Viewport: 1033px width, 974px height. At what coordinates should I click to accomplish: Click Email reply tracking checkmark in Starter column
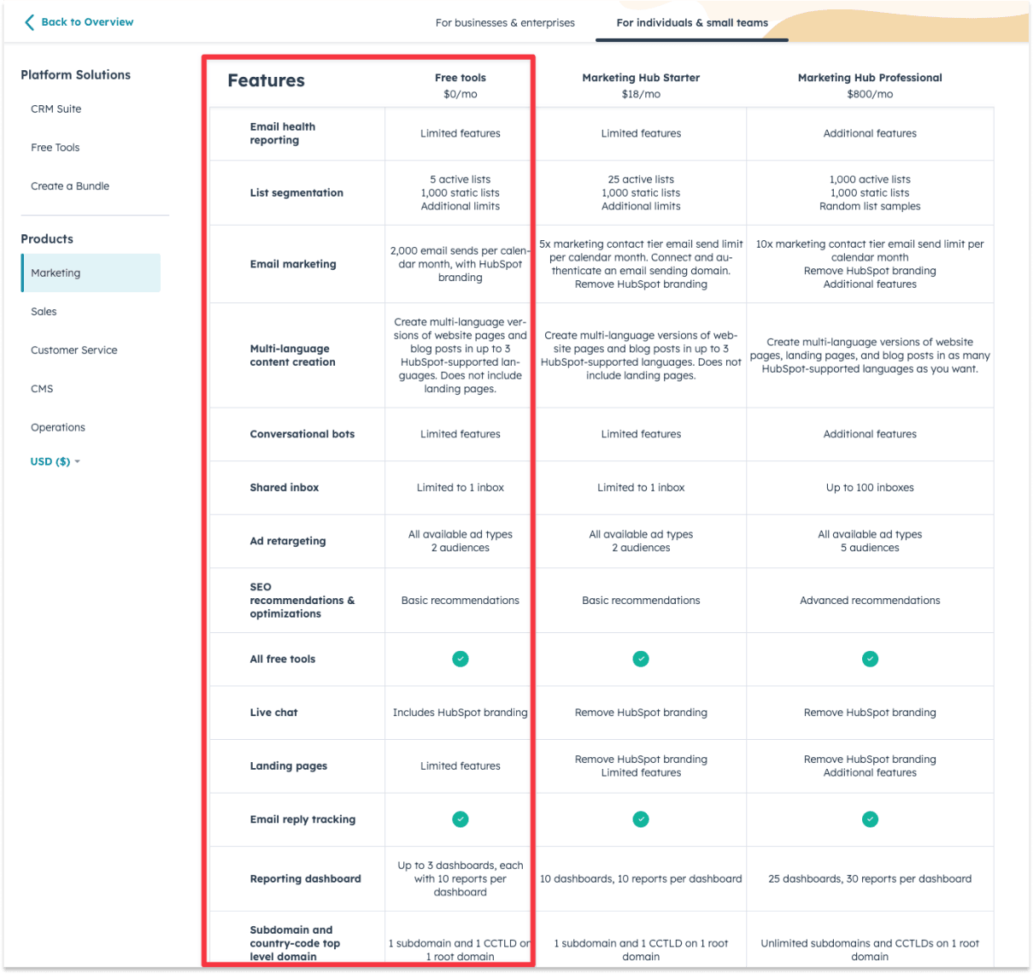(640, 819)
